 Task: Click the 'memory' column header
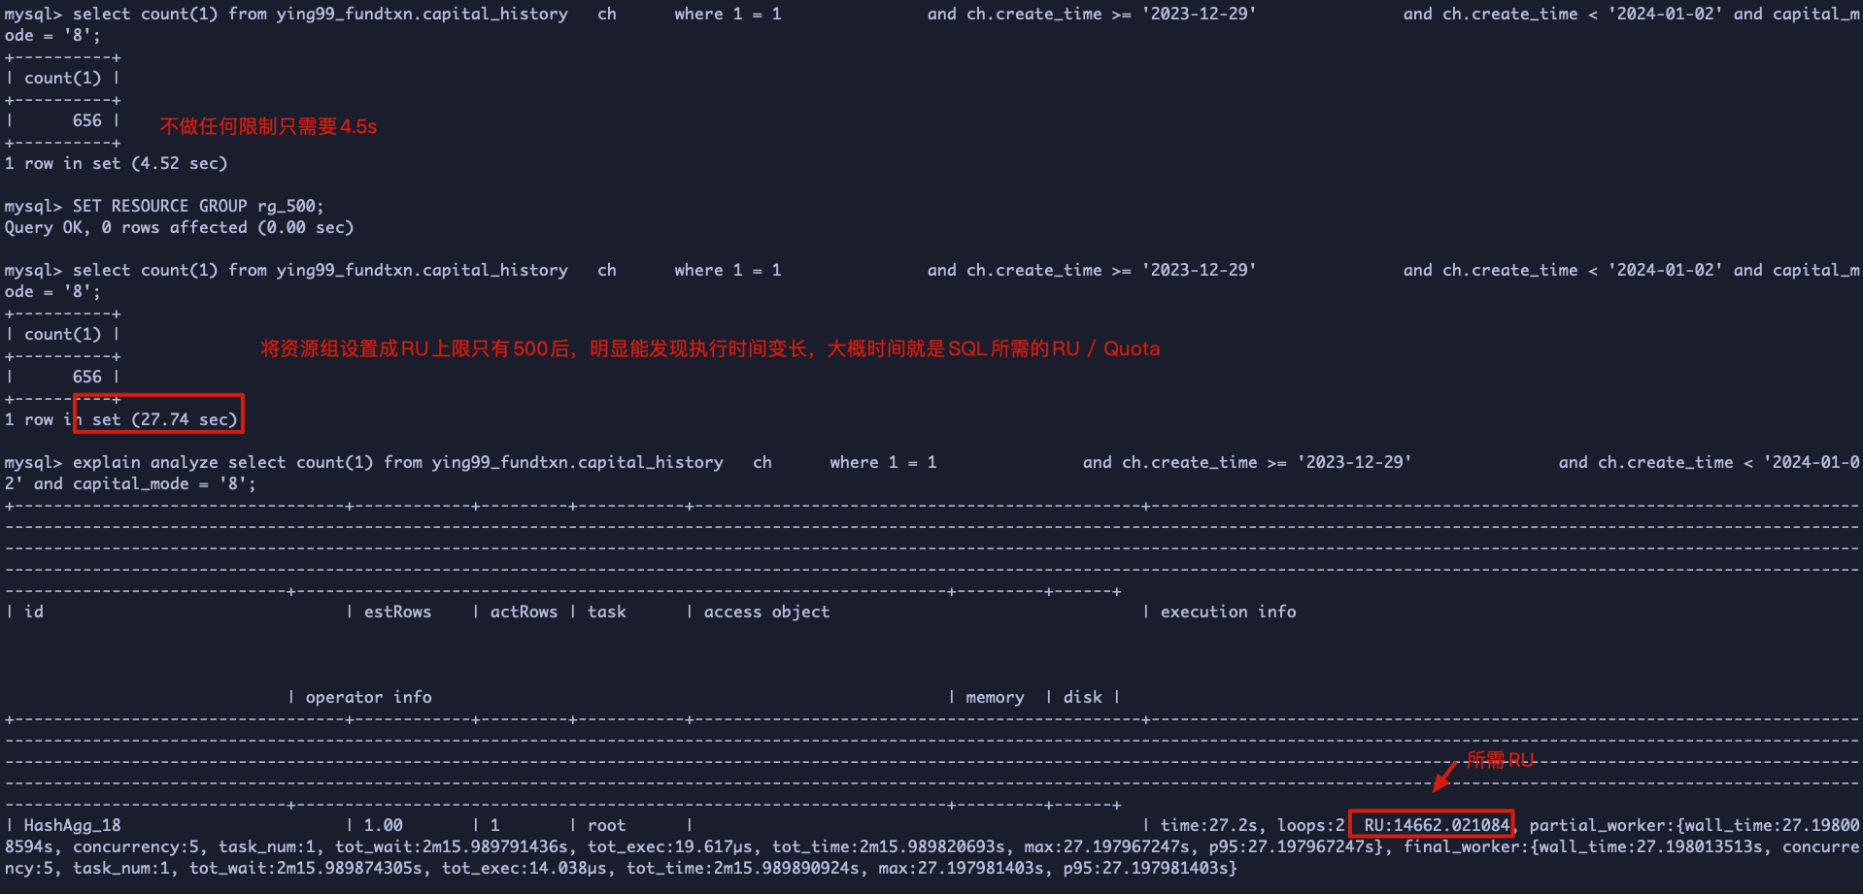tap(995, 697)
